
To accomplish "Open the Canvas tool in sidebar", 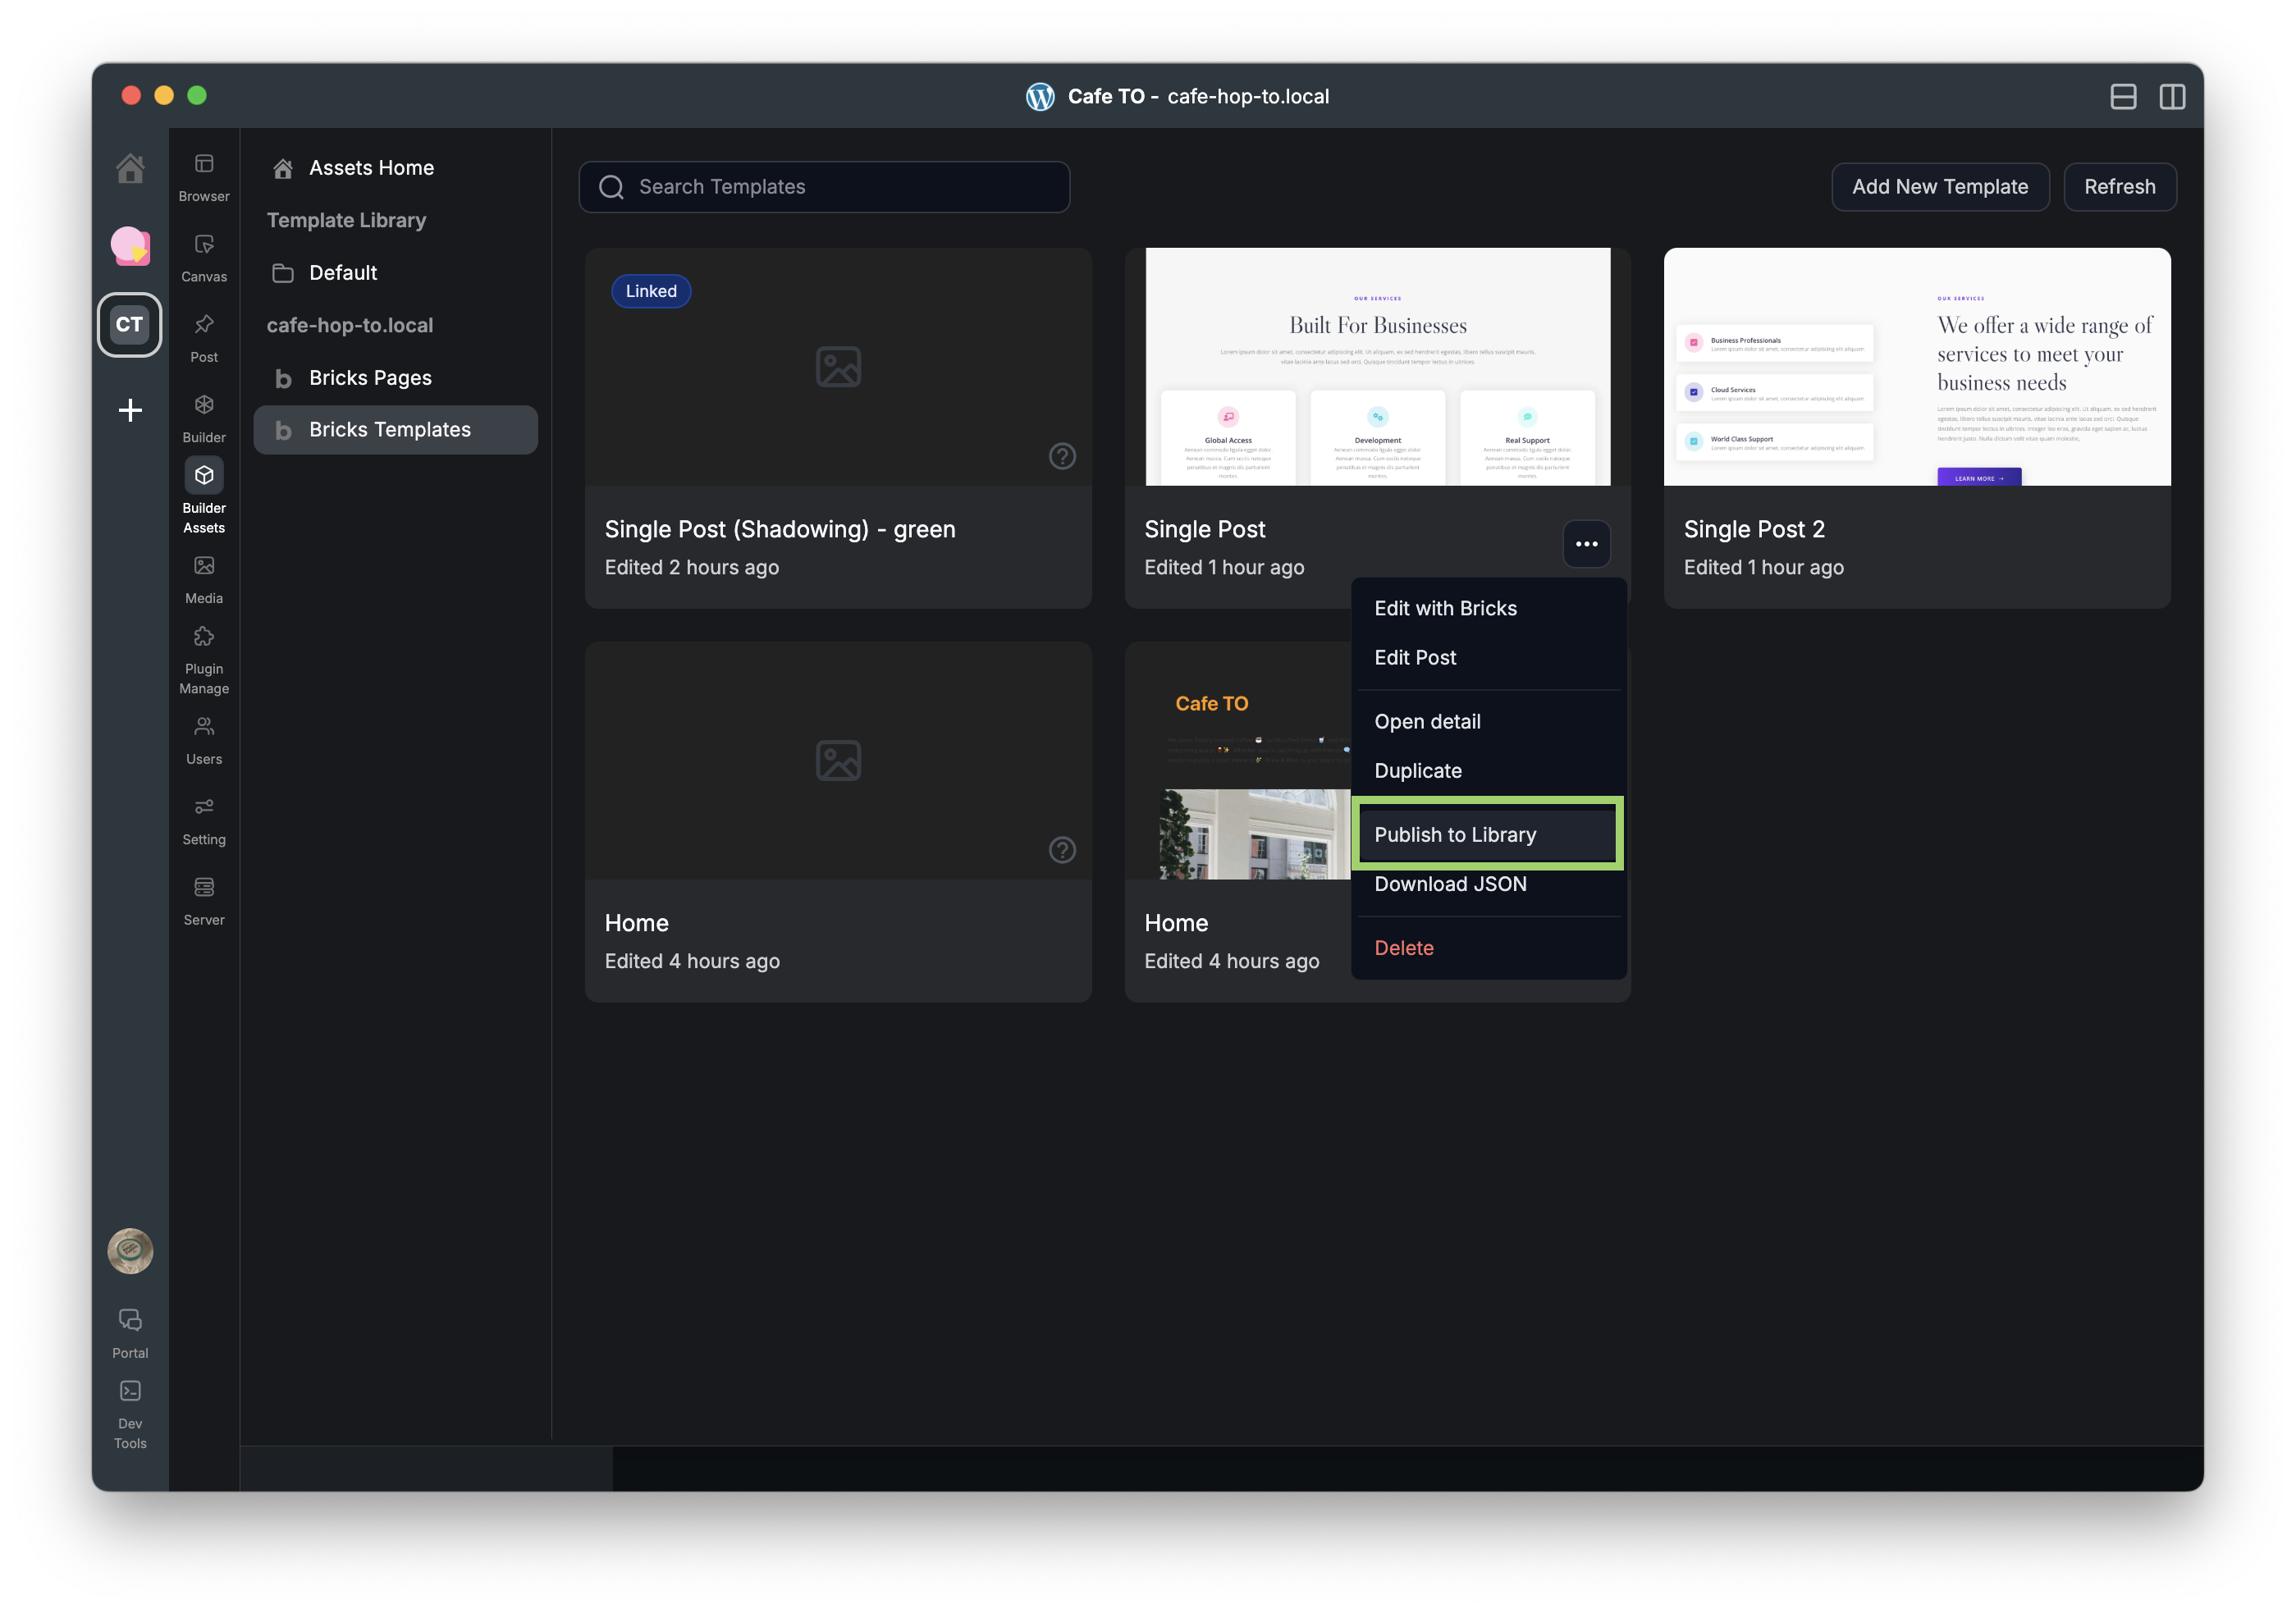I will [204, 245].
